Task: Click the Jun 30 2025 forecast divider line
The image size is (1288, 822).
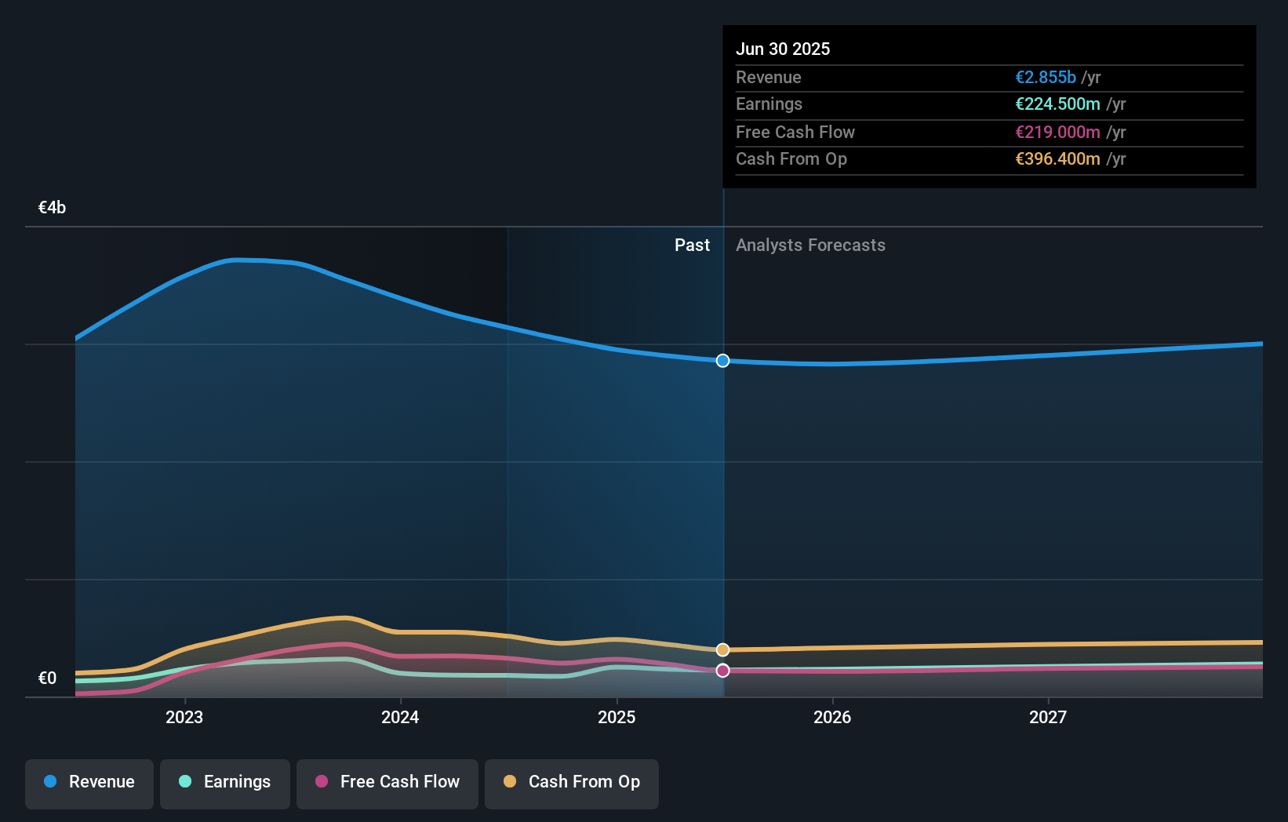Action: 723,471
